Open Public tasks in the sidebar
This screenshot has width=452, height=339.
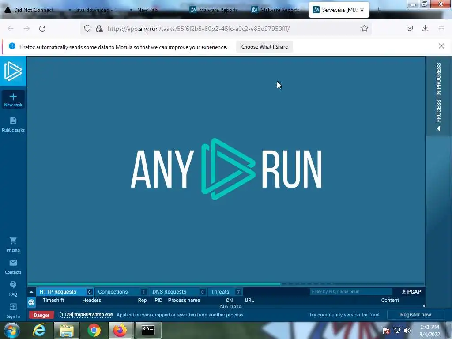[13, 124]
